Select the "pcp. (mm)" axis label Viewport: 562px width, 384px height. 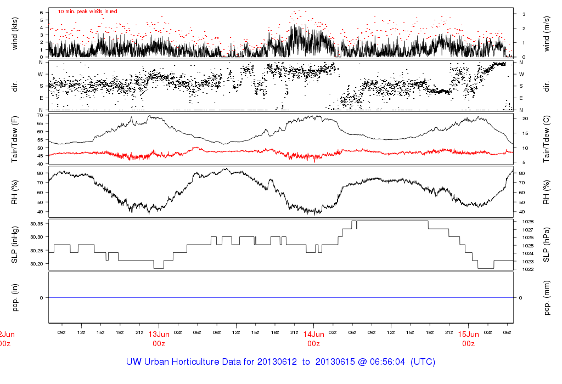pyautogui.click(x=547, y=297)
